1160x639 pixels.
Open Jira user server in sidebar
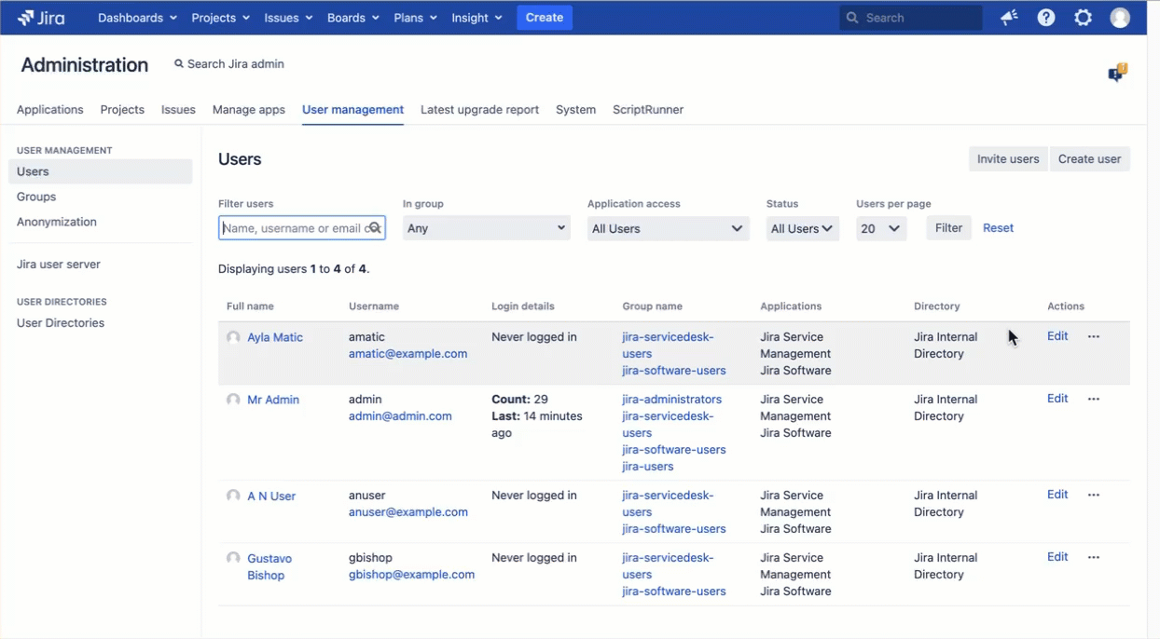59,265
